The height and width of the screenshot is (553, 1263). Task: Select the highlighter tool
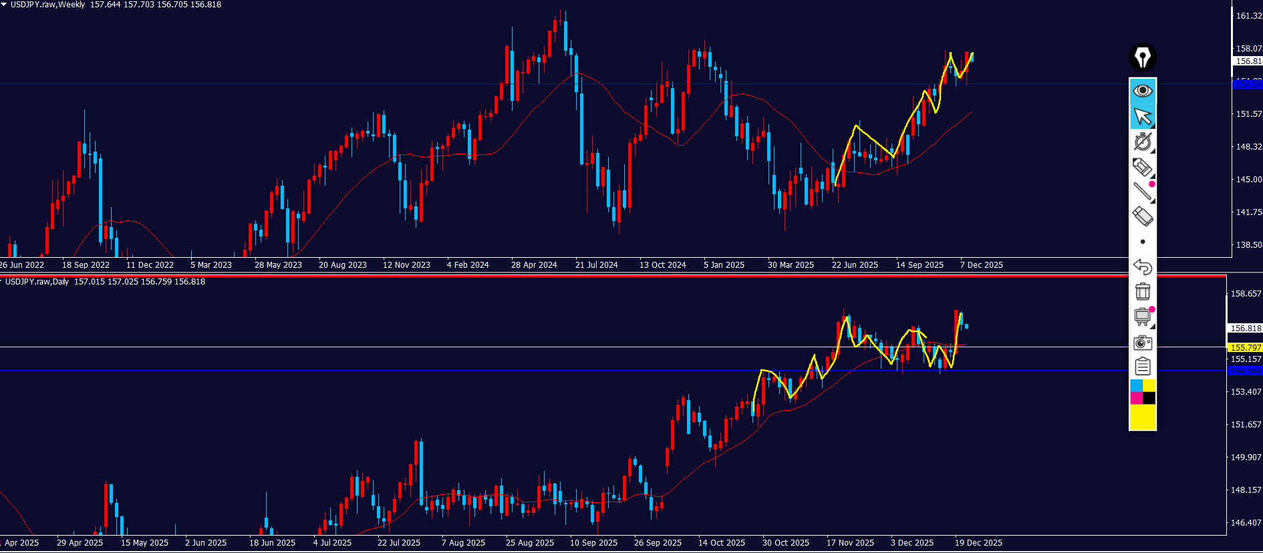coord(1142,167)
